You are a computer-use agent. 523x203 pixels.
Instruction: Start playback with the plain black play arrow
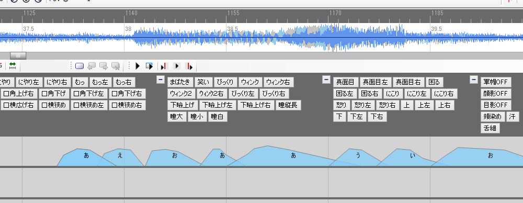138,66
